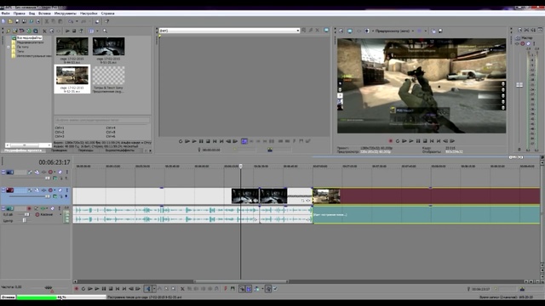This screenshot has height=306, width=545.
Task: Click the Remove selected media X icon
Action: 44,31
